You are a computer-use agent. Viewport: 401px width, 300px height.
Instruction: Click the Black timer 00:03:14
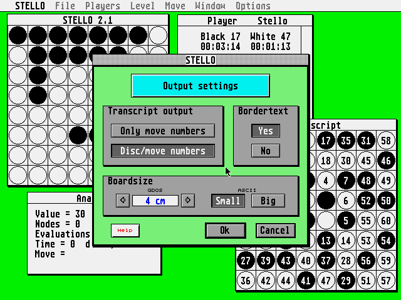(220, 46)
